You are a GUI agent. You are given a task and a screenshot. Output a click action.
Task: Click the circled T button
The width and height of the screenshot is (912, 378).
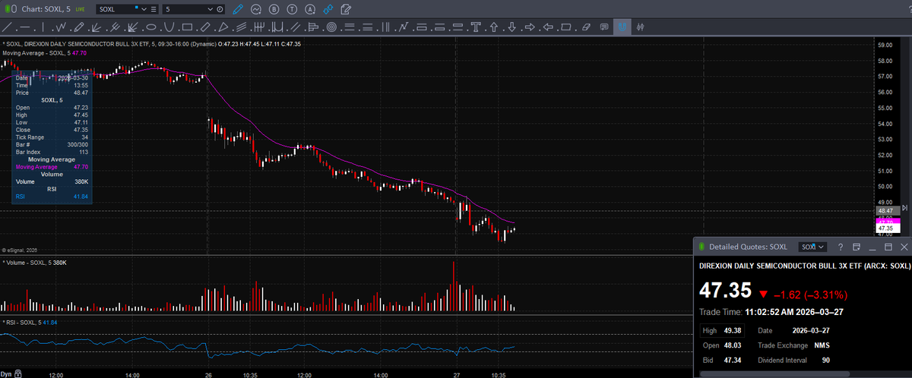point(292,10)
